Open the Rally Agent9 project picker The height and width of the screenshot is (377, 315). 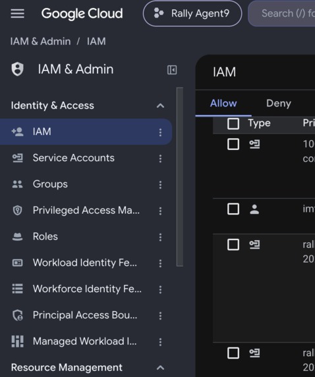[192, 13]
